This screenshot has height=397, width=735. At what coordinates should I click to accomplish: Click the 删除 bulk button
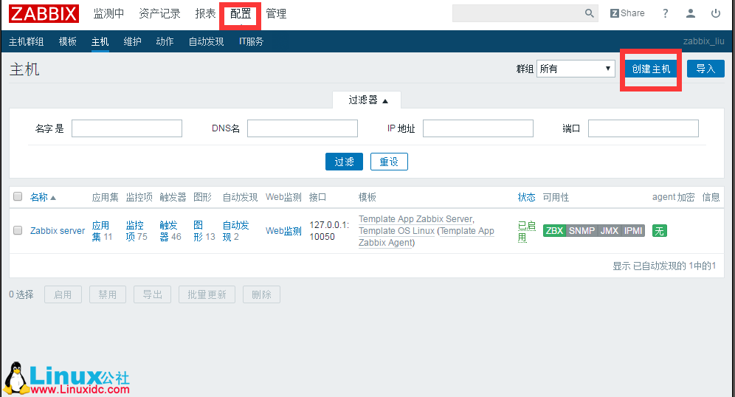click(261, 294)
